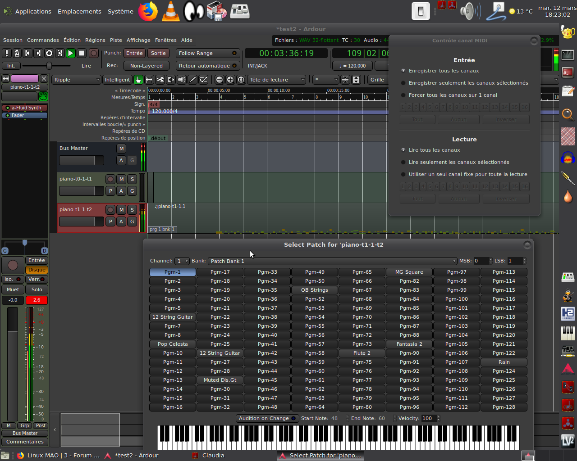
Task: Launch VLC from the top panel
Action: (170, 11)
